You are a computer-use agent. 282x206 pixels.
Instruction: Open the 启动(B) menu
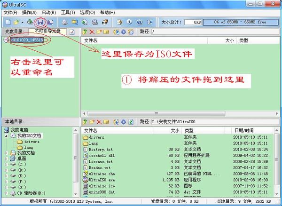(49, 13)
